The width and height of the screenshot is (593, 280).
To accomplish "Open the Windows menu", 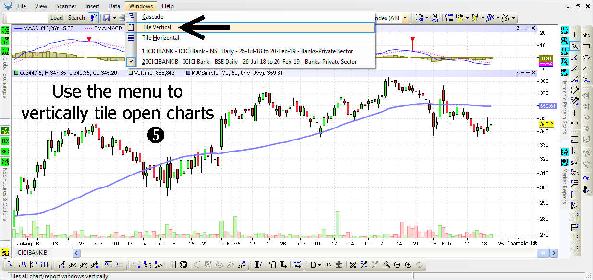I will (x=141, y=6).
